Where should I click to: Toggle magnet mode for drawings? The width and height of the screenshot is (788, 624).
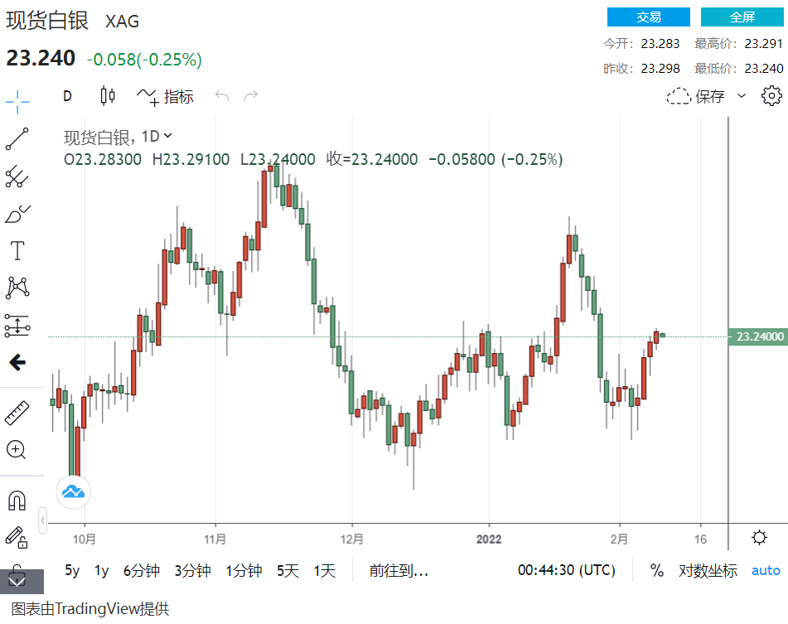pyautogui.click(x=17, y=501)
